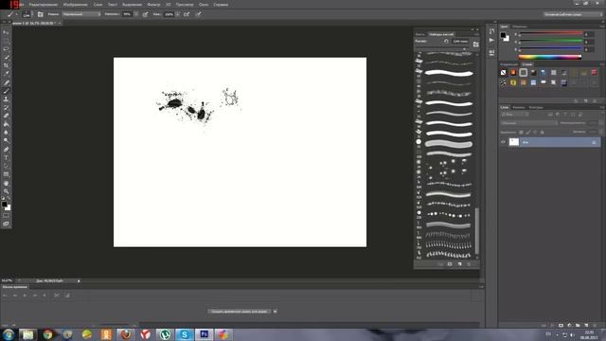Select the Dodge tool
Screen dimensions: 606x341
6,141
